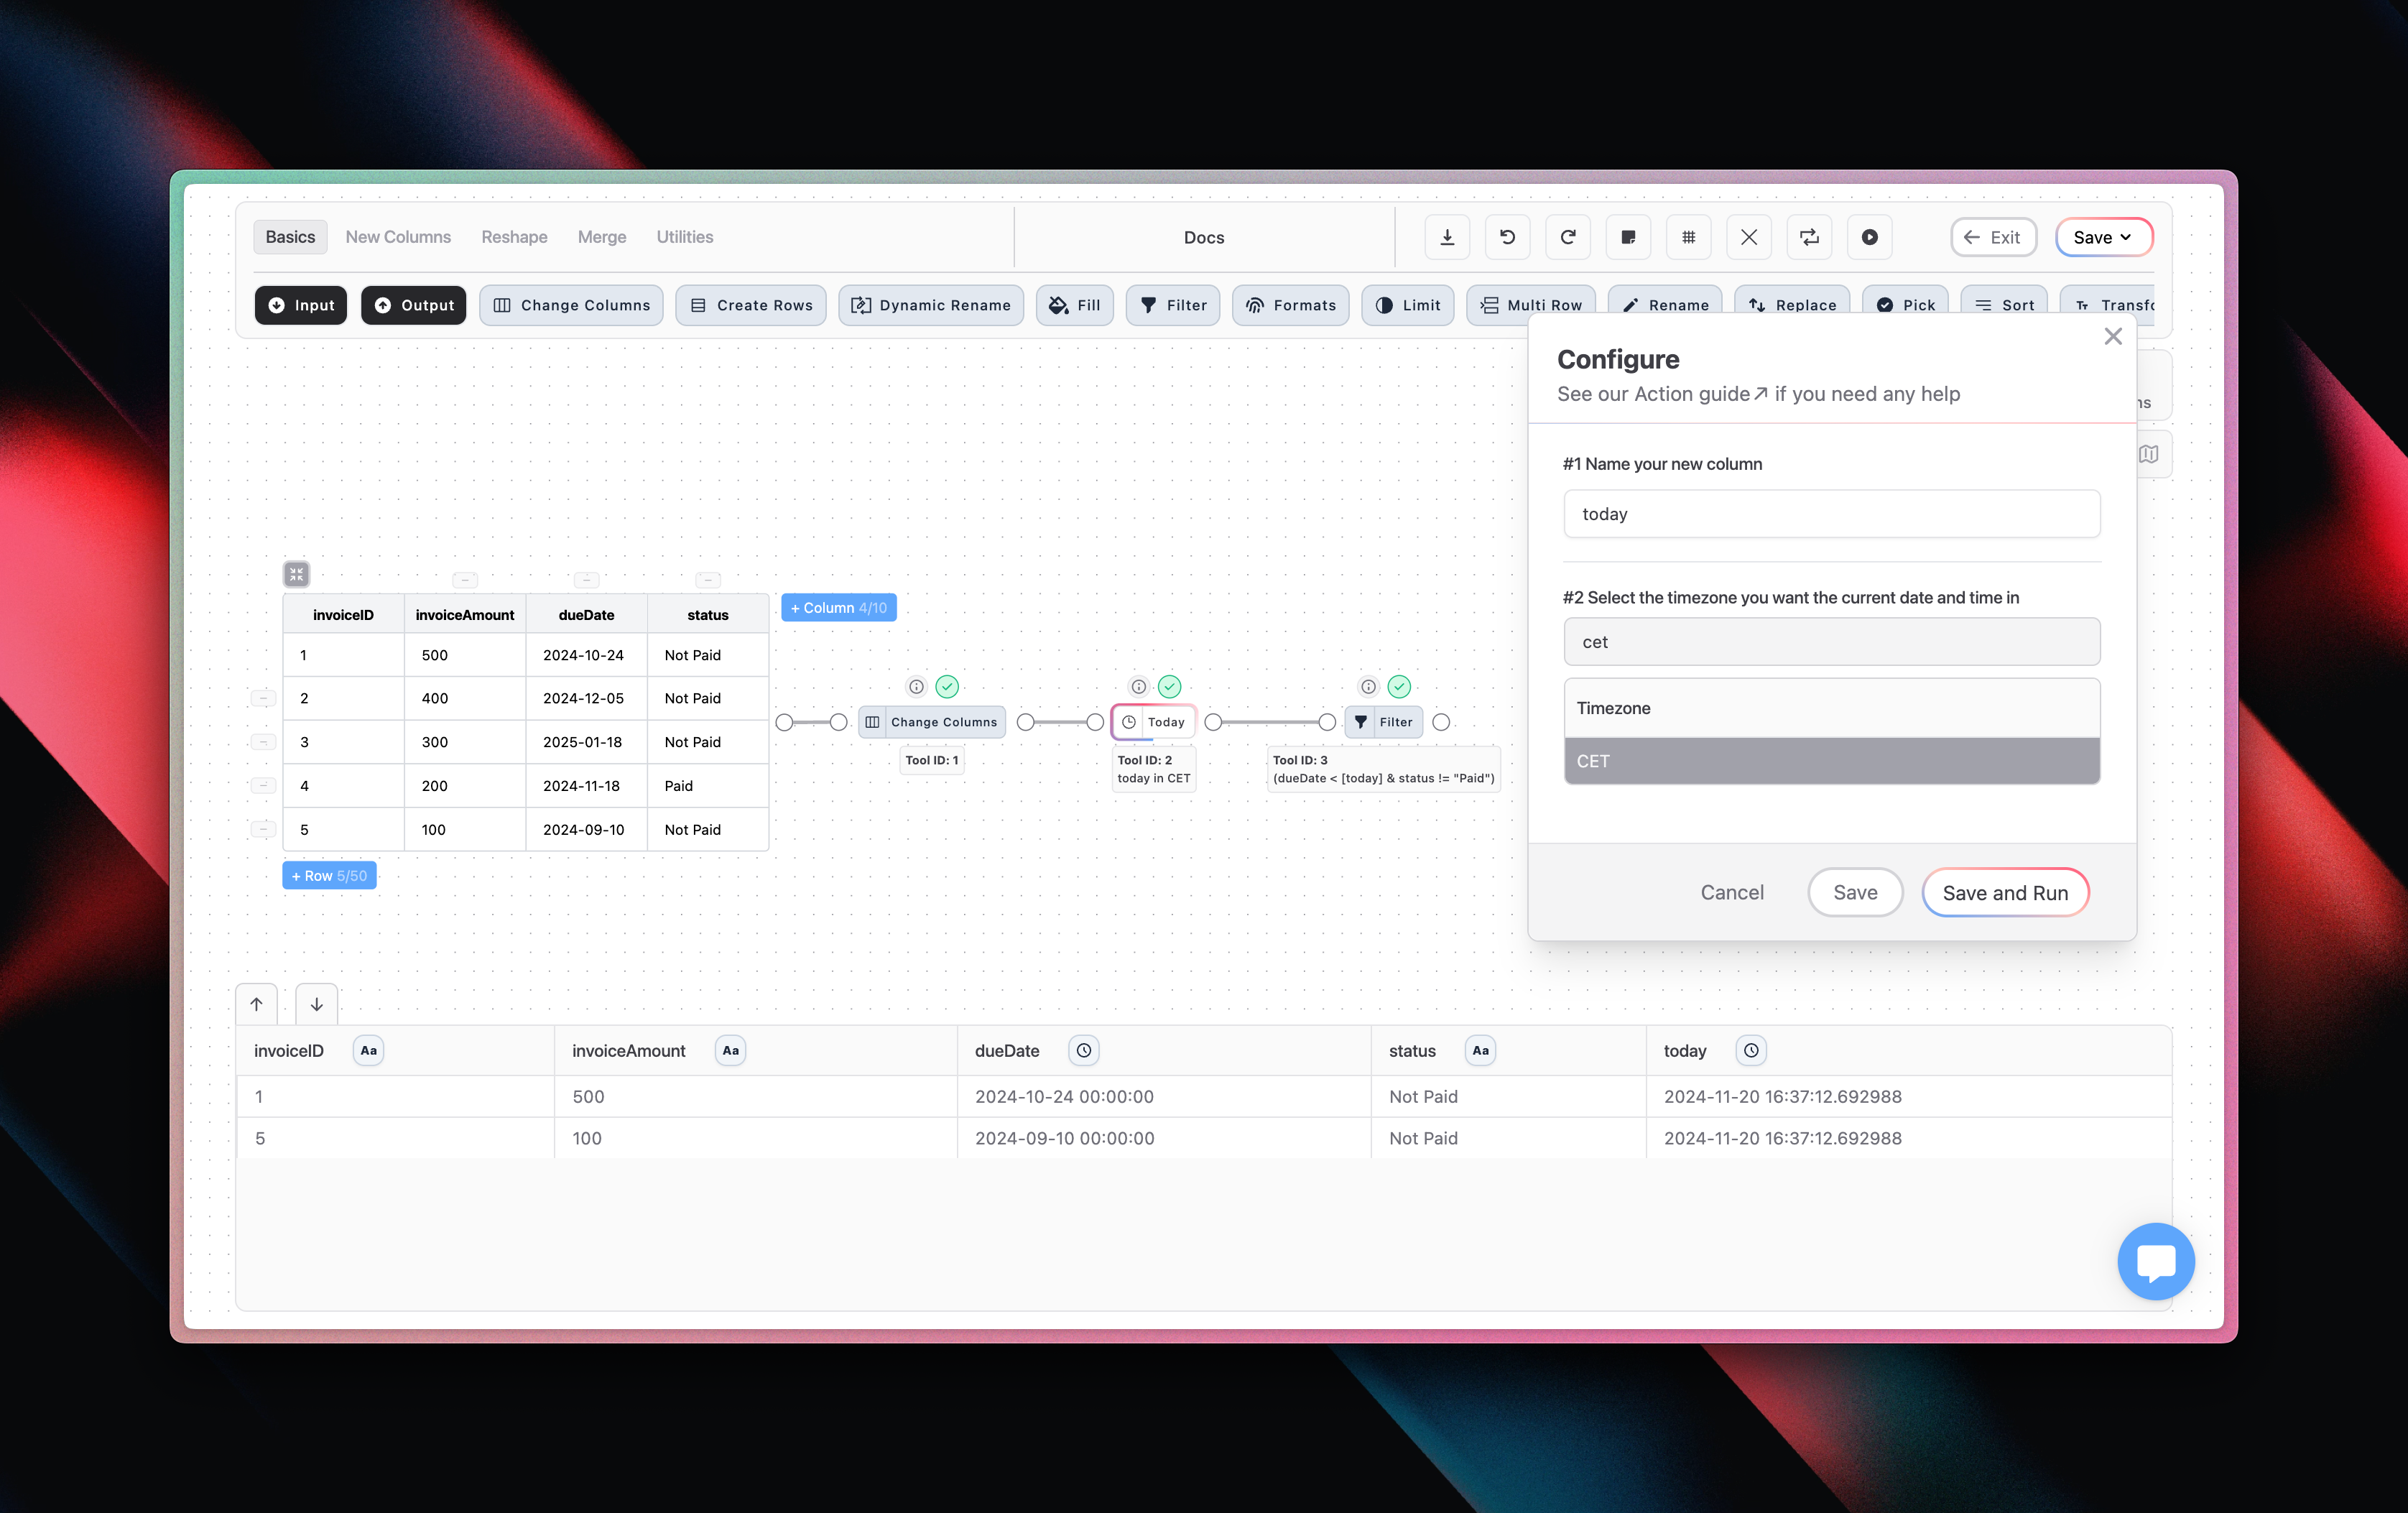
Task: Switch to New Columns tab
Action: (x=398, y=237)
